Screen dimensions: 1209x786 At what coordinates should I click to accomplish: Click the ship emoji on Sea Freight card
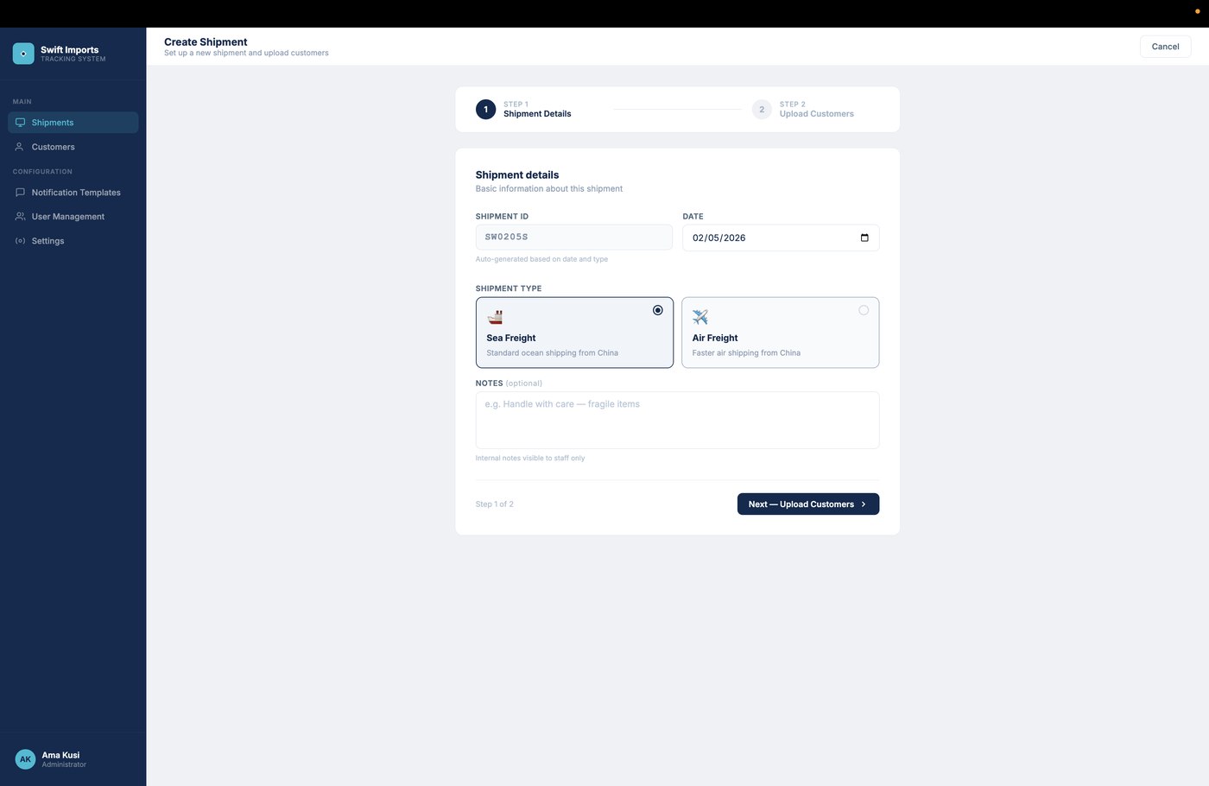[495, 317]
